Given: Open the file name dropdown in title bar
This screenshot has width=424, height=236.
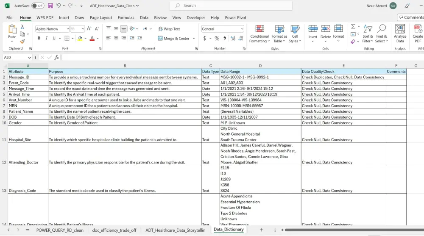Looking at the screenshot, I should click(137, 6).
